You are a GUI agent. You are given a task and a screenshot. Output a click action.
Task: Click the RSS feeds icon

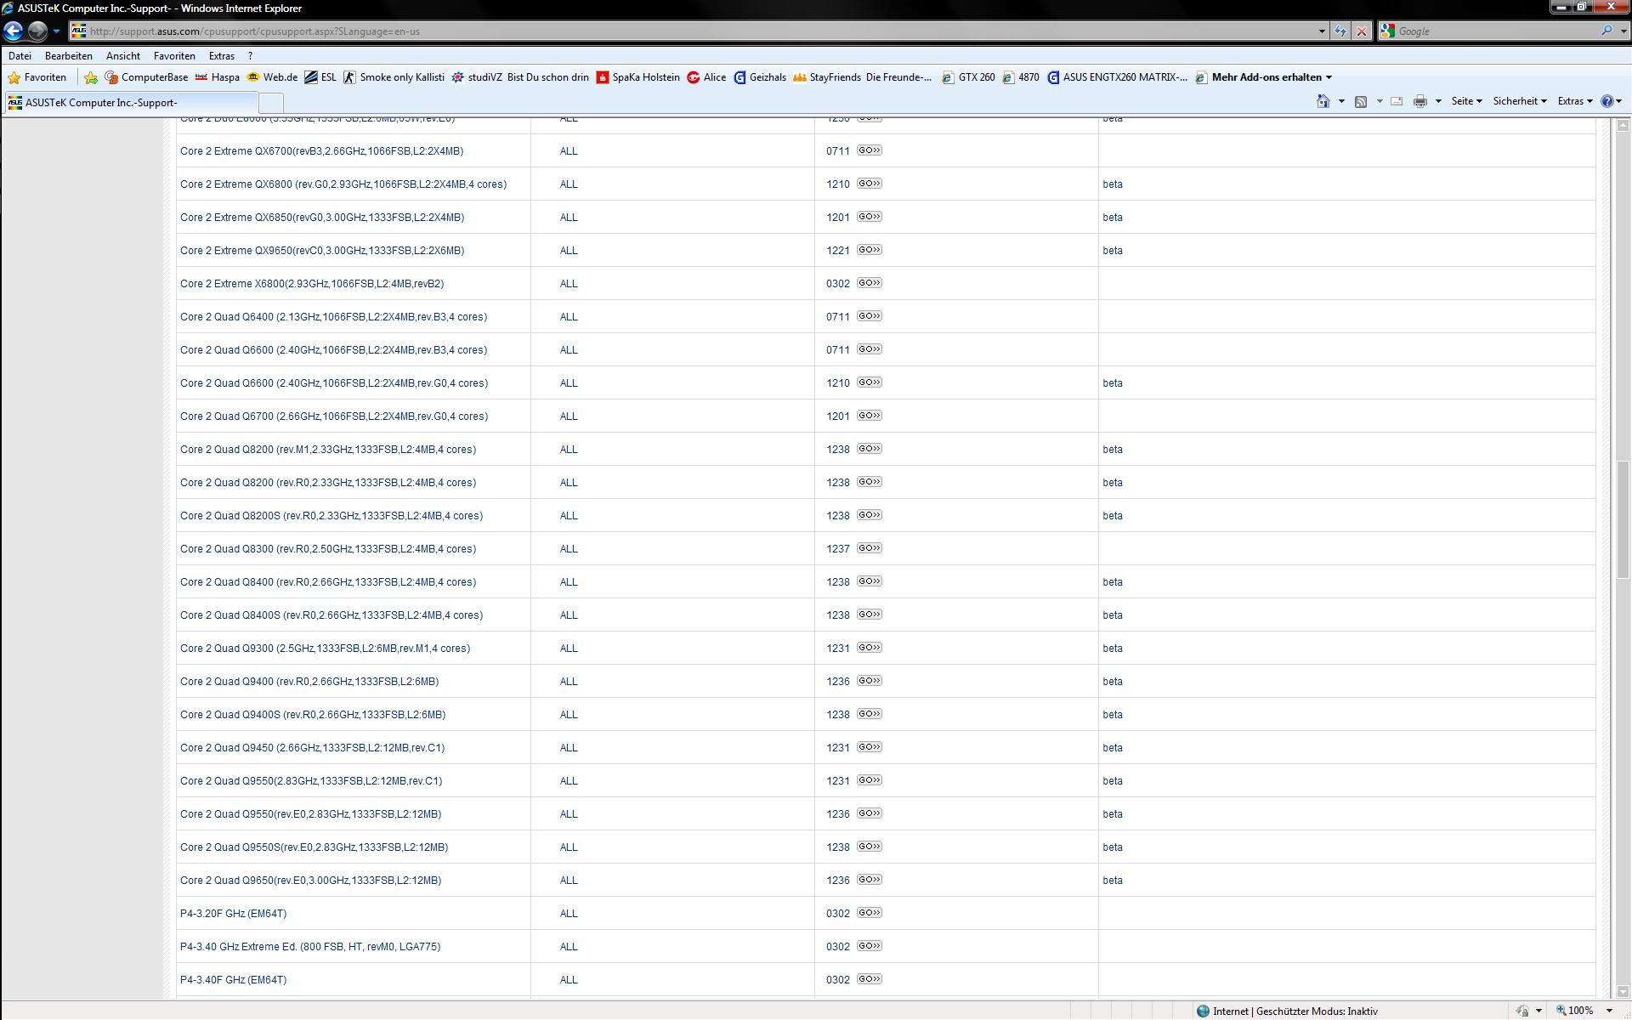coord(1360,101)
